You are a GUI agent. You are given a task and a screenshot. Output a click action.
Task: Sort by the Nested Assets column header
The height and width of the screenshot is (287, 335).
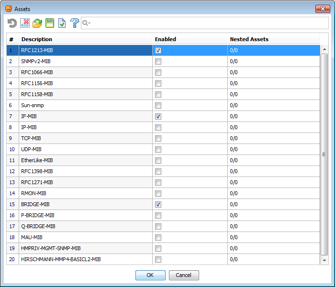[273, 39]
